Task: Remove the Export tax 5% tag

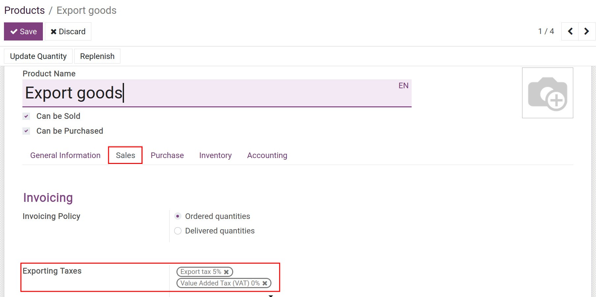Action: coord(226,272)
